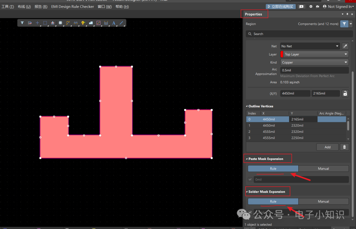Click the Properties Search field
Screen dimensions: 356x229
pyautogui.click(x=299, y=34)
